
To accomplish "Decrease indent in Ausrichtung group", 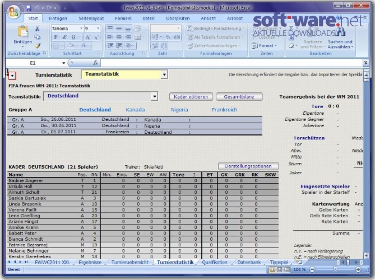I will tap(110, 45).
